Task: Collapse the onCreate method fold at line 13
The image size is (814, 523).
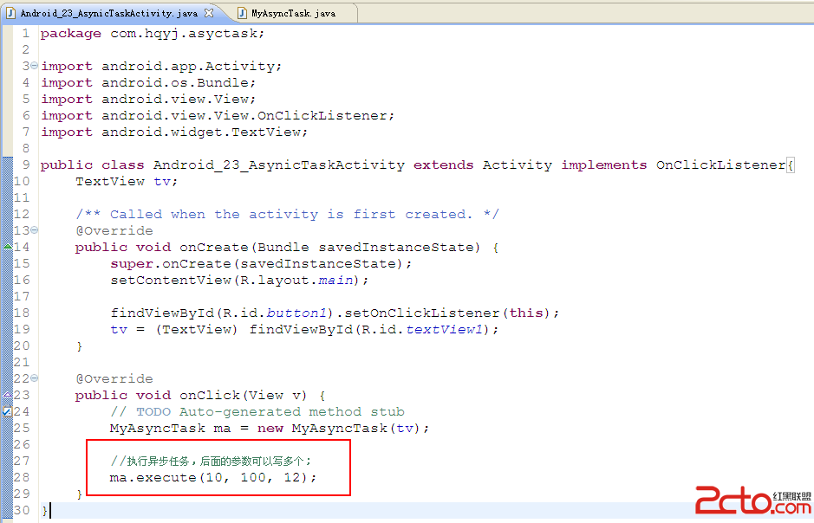Action: [35, 229]
